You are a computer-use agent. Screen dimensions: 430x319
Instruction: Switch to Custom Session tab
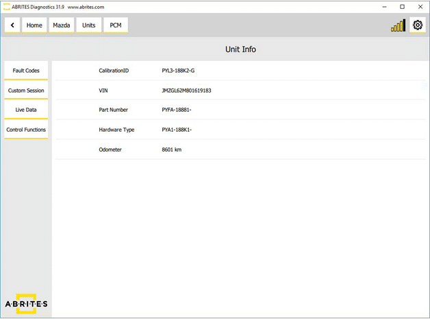click(26, 91)
